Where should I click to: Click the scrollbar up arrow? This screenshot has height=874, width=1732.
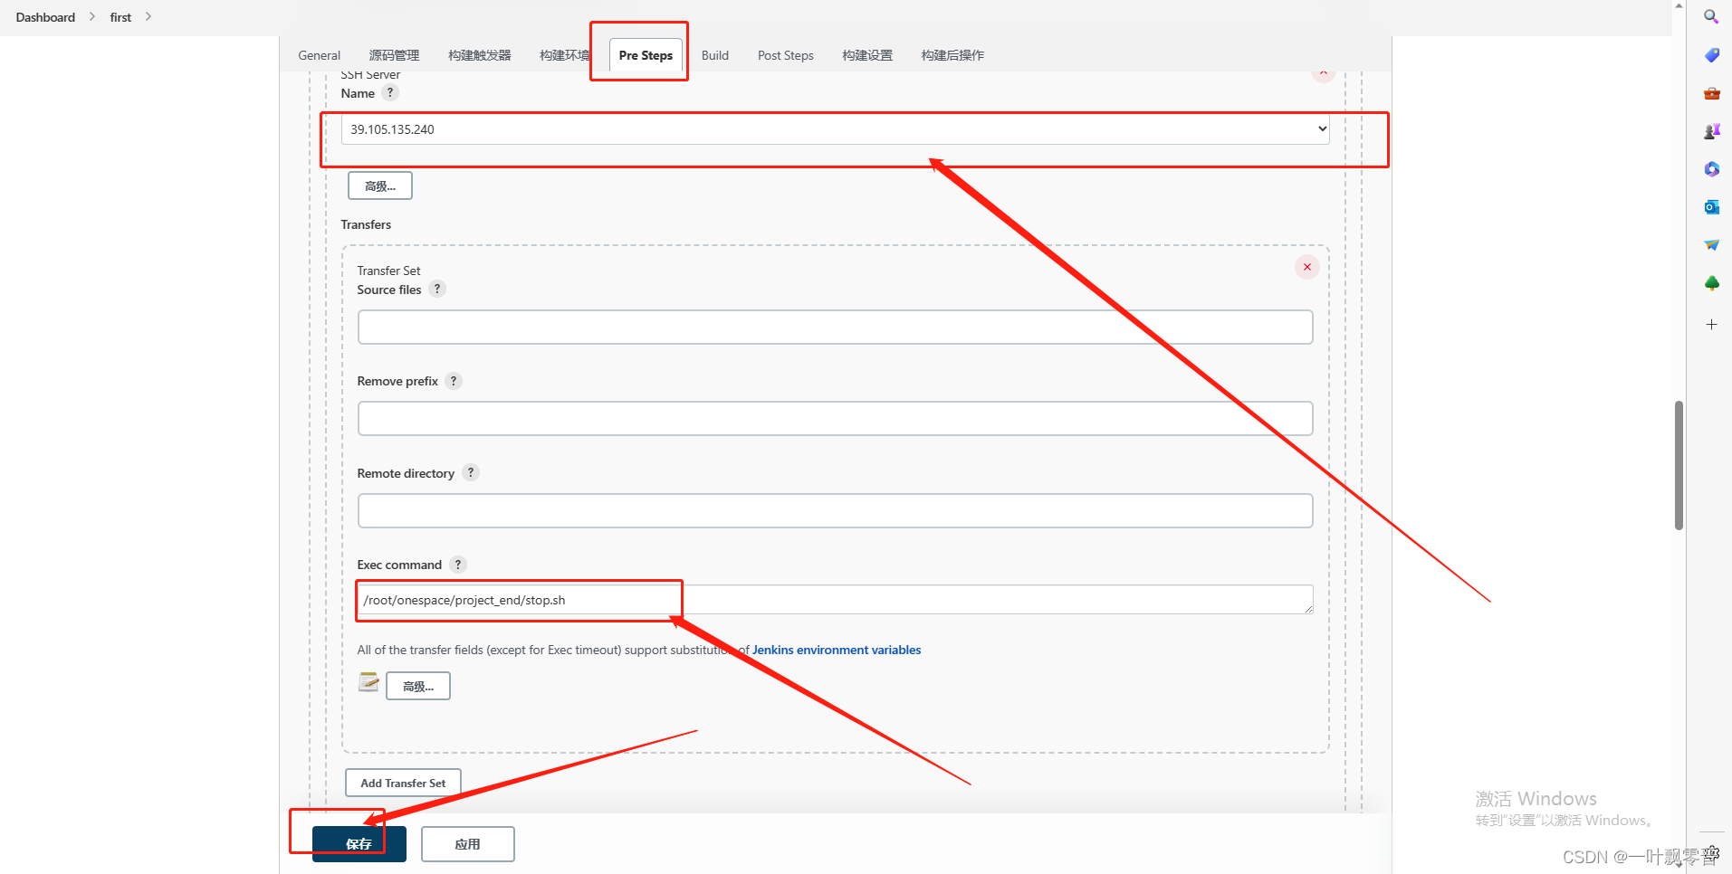[x=1679, y=5]
